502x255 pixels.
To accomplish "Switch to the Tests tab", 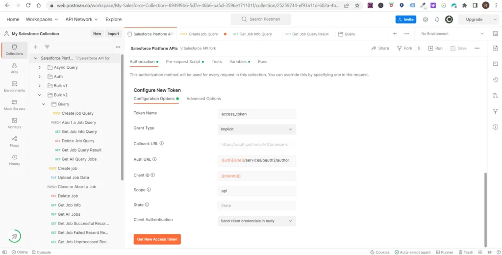I will point(217,61).
